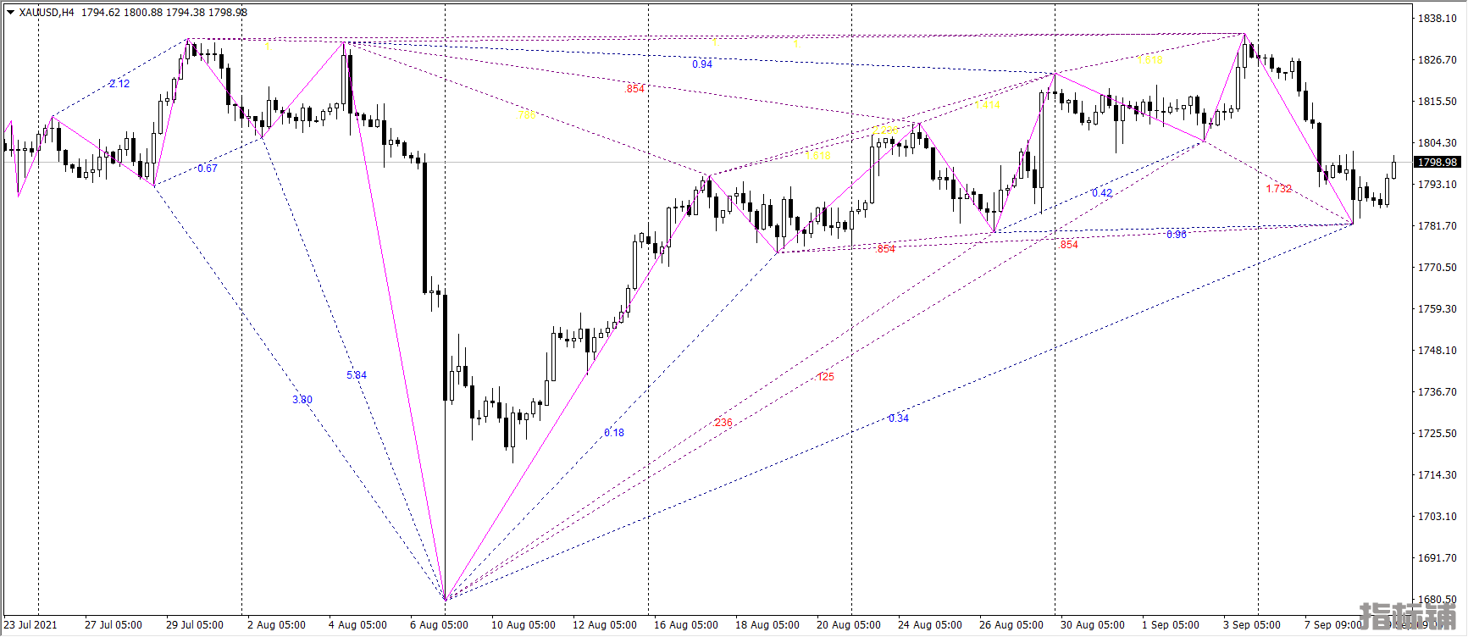This screenshot has width=1468, height=637.
Task: Click the 0.67 ratio label
Action: (x=208, y=169)
